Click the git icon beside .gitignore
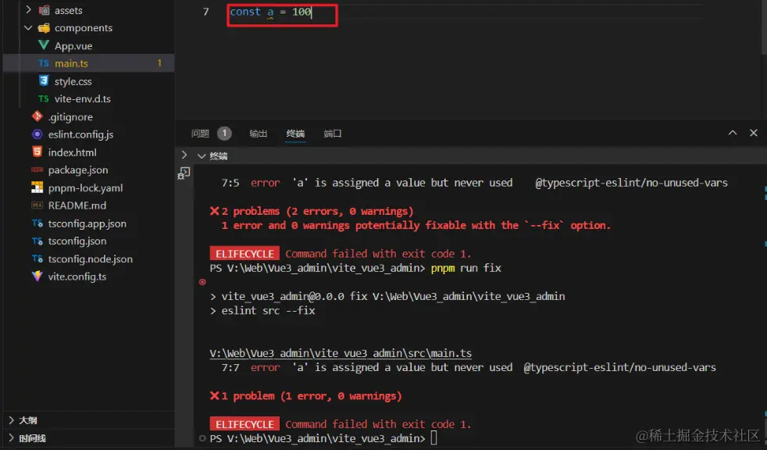Viewport: 767px width, 450px height. click(x=37, y=116)
